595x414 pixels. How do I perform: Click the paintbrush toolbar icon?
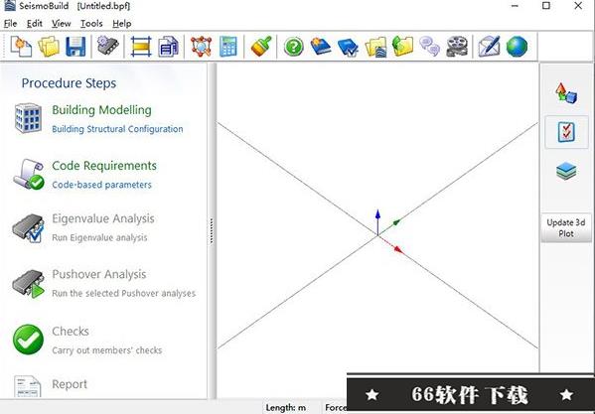(x=261, y=47)
